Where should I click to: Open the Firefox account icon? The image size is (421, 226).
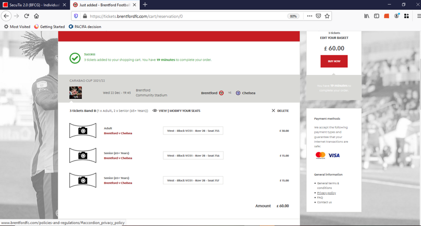(396, 16)
